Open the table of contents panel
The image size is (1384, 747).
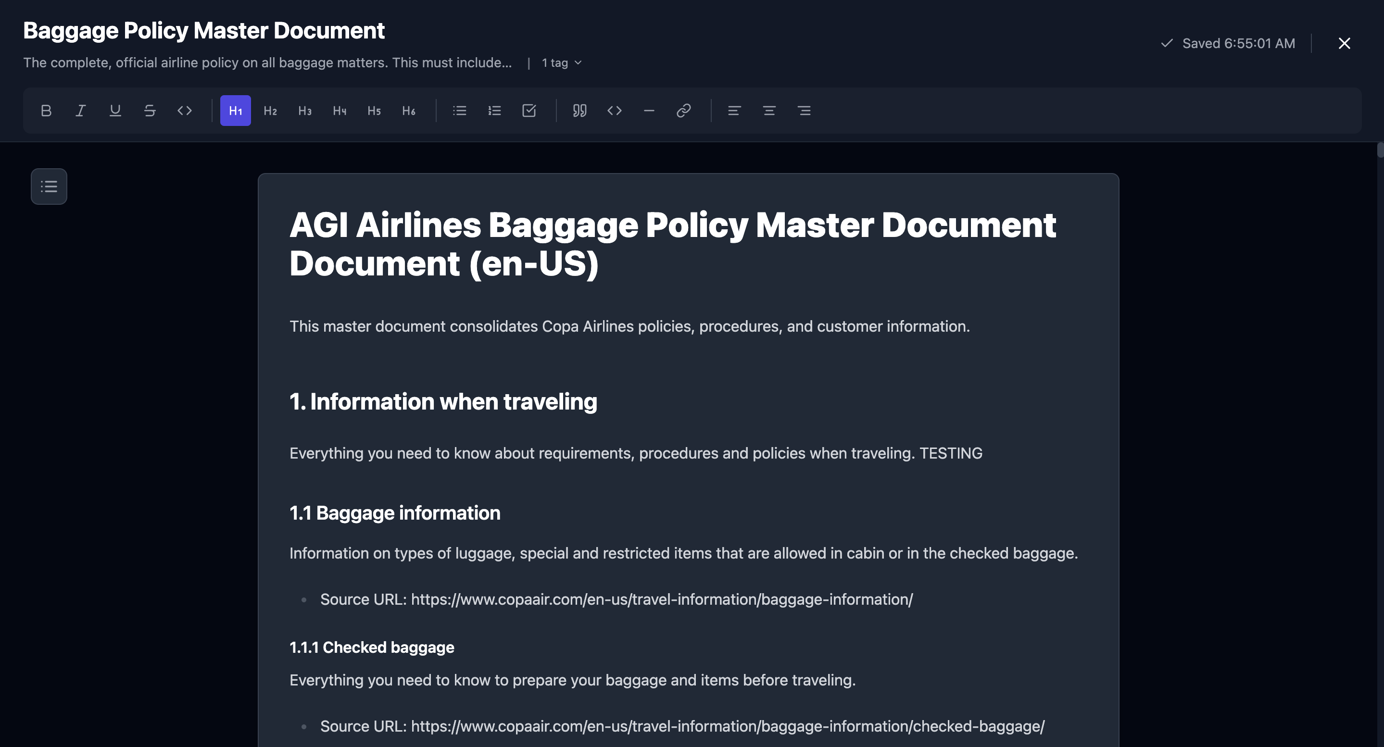pyautogui.click(x=49, y=187)
